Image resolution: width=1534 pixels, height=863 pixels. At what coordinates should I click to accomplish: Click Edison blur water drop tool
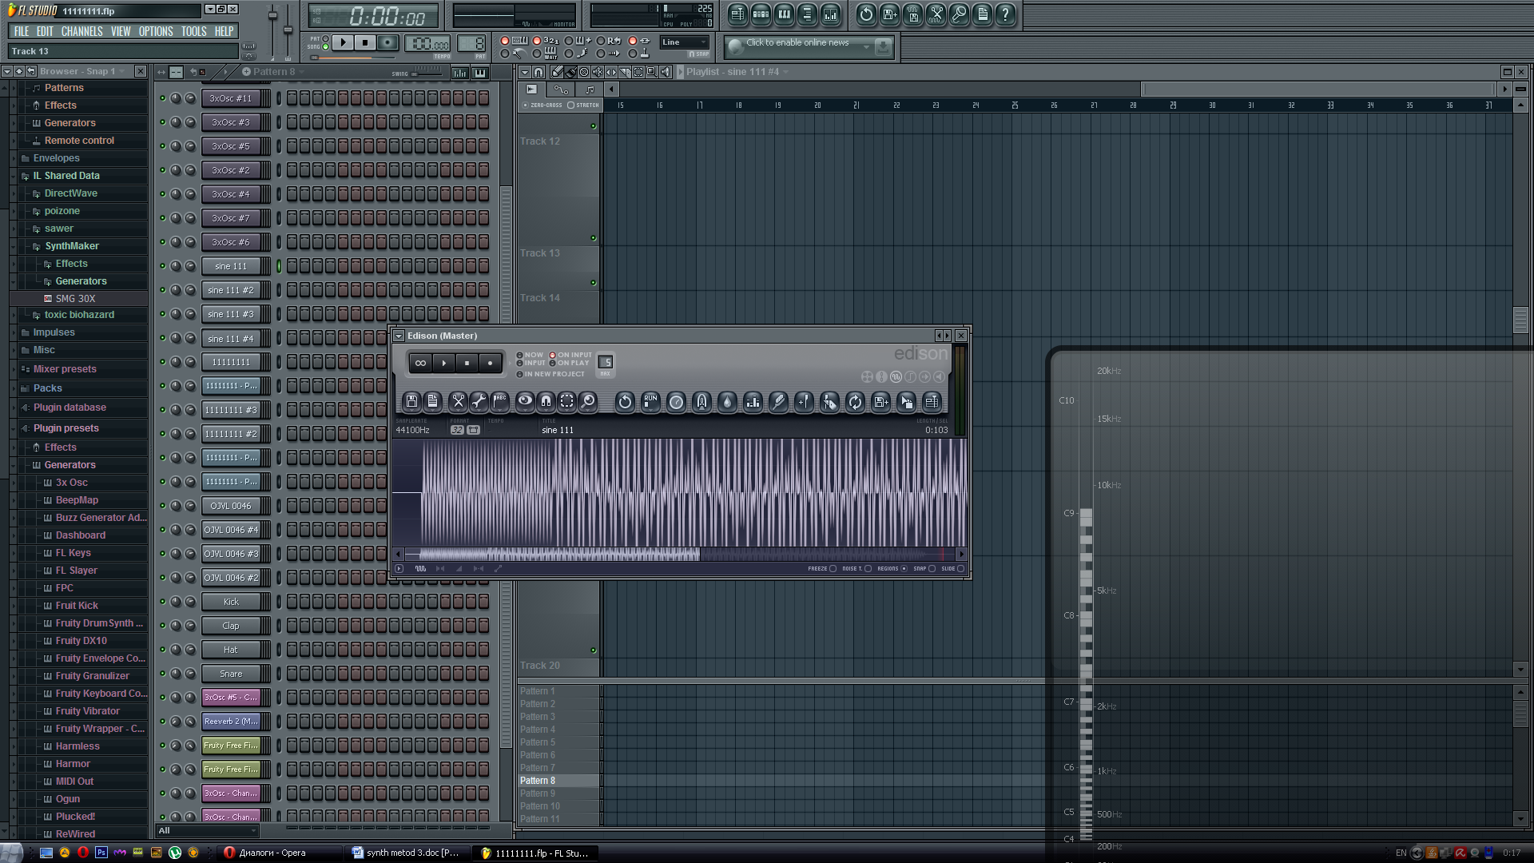(x=727, y=402)
